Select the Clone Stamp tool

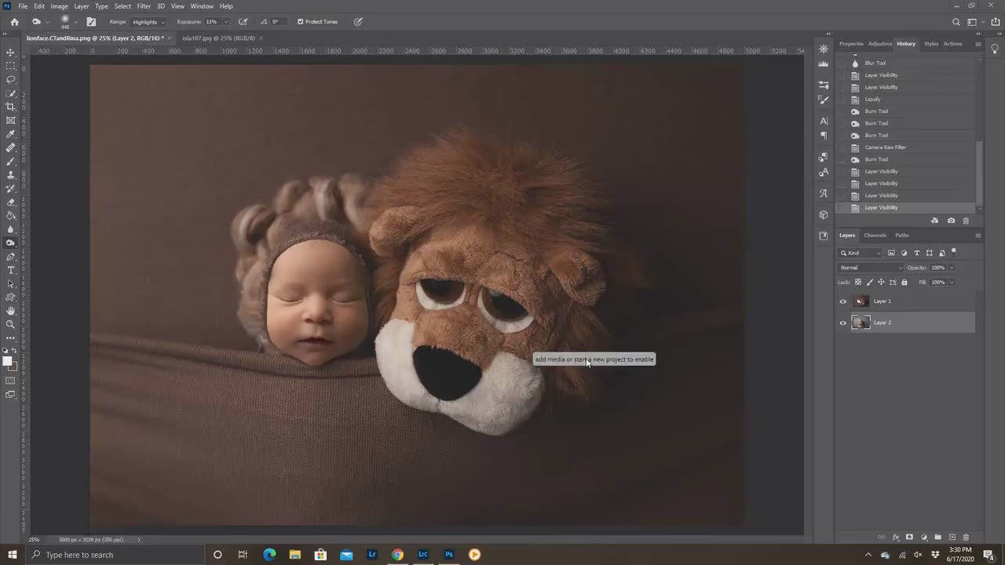point(10,175)
